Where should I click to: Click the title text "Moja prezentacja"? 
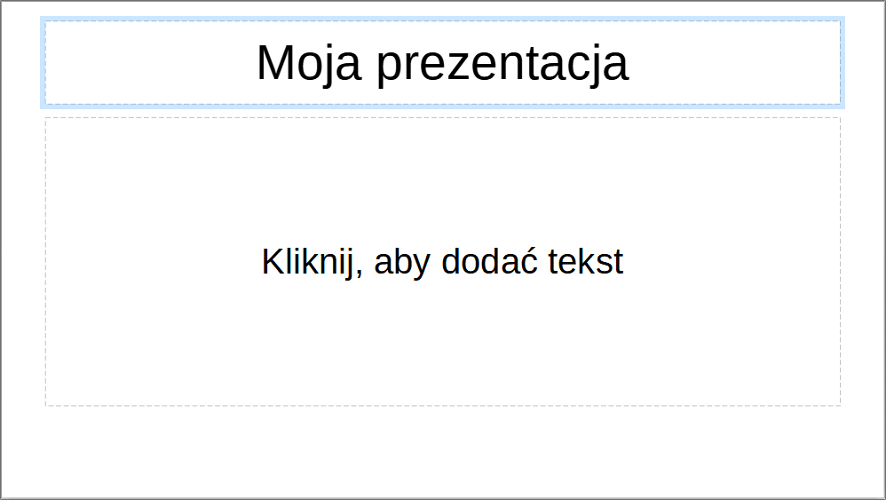pyautogui.click(x=442, y=64)
